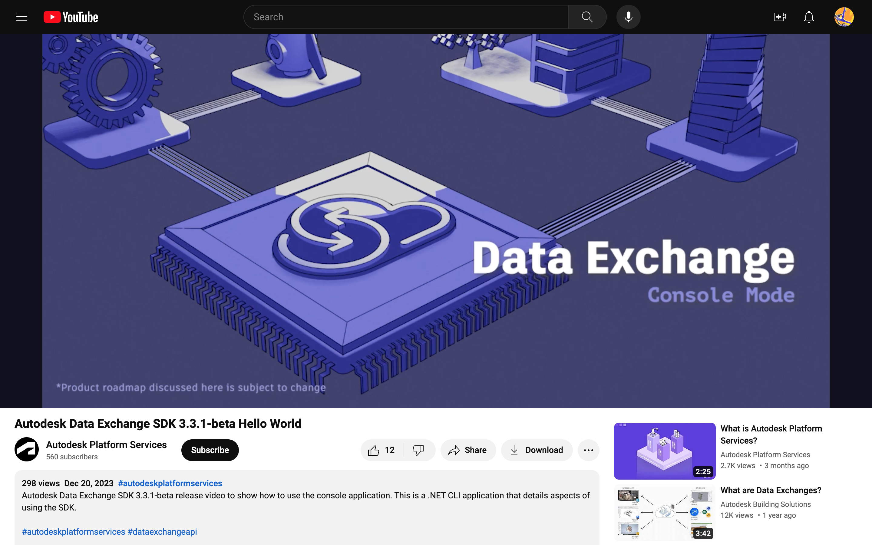Open the account avatar menu
The height and width of the screenshot is (545, 872).
coord(844,17)
